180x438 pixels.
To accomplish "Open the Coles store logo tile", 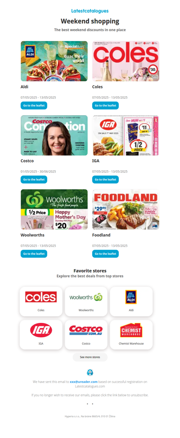I will pyautogui.click(x=41, y=301).
